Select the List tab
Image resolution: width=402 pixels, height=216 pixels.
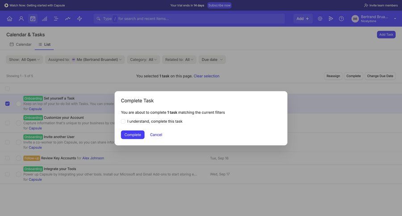click(x=44, y=44)
